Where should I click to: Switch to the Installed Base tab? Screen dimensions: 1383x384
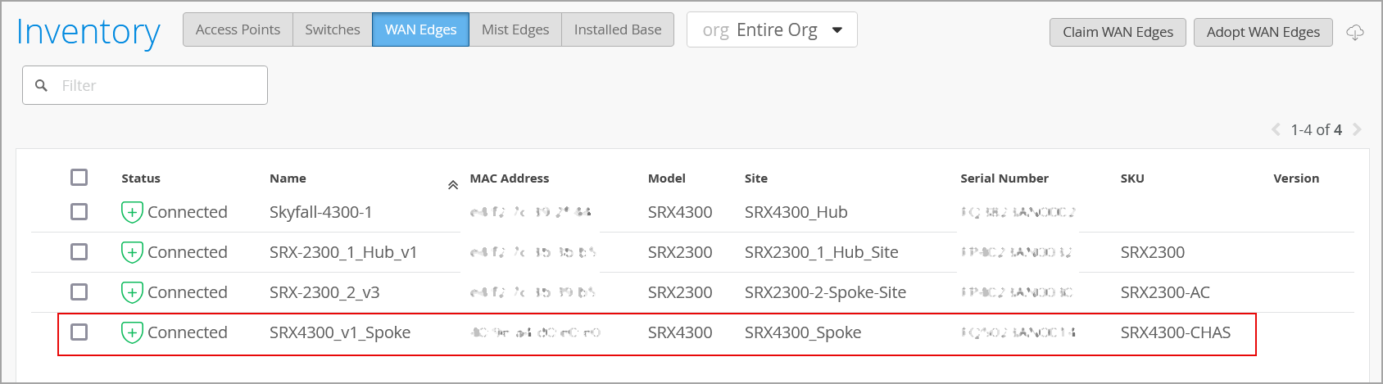[617, 30]
